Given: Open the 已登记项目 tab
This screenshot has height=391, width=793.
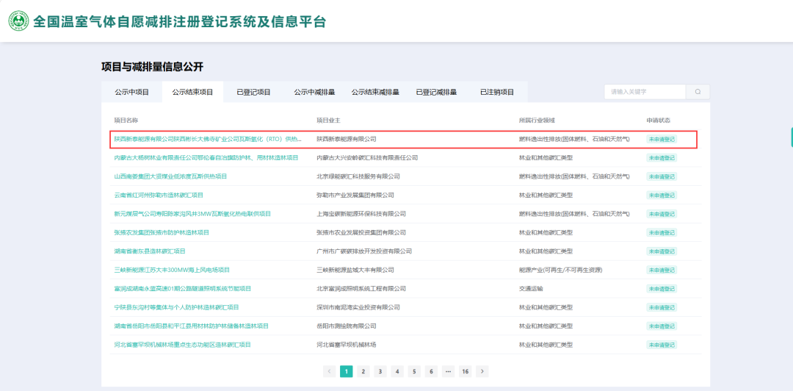Looking at the screenshot, I should coord(253,92).
